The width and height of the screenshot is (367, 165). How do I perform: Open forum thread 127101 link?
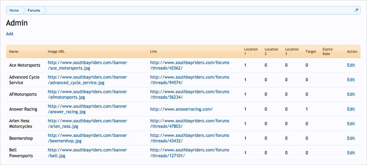(189, 153)
